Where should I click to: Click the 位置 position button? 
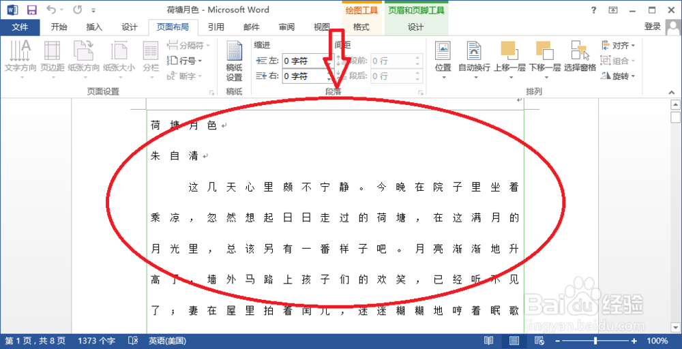(443, 61)
